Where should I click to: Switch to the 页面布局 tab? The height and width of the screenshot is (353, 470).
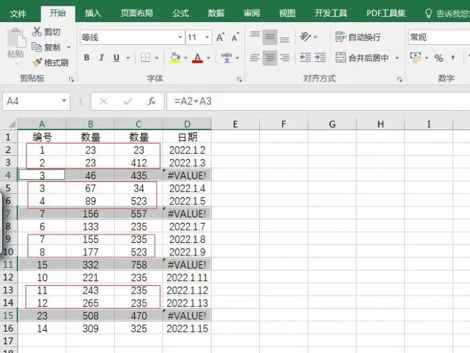[x=137, y=13]
